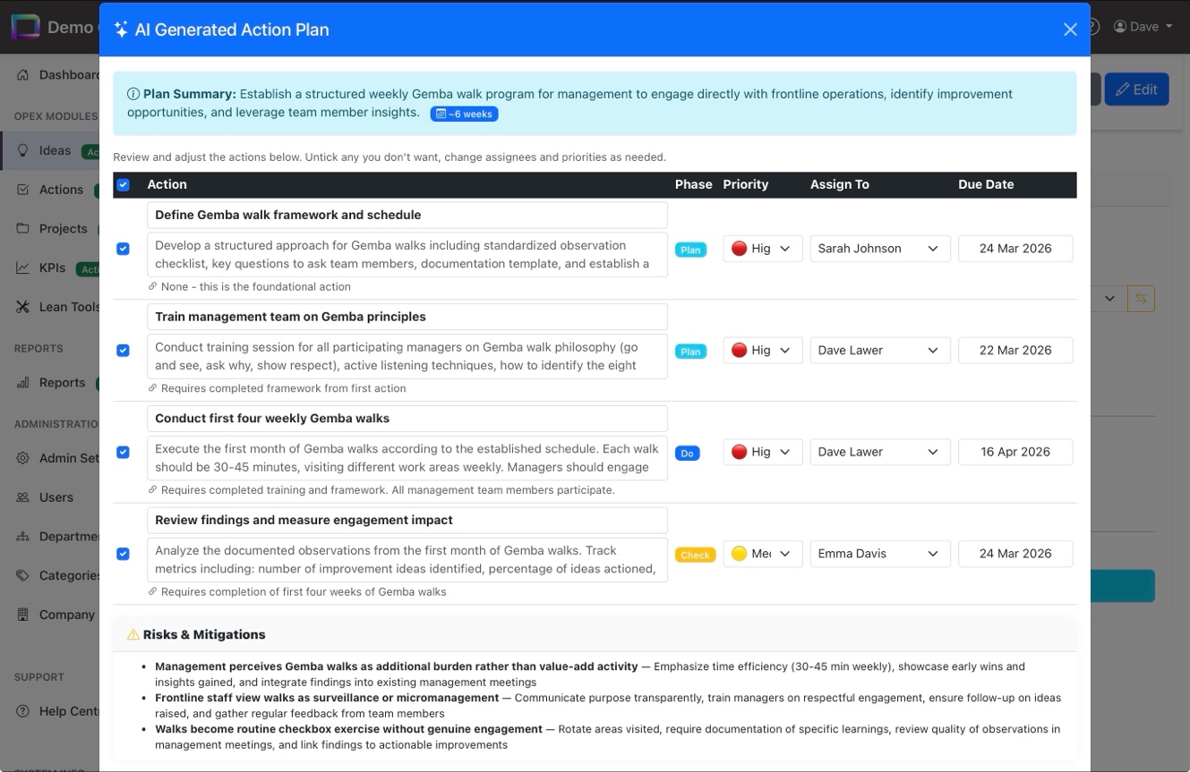
Task: Untick the Conduct first four weekly Gemba walks action
Action: click(123, 452)
